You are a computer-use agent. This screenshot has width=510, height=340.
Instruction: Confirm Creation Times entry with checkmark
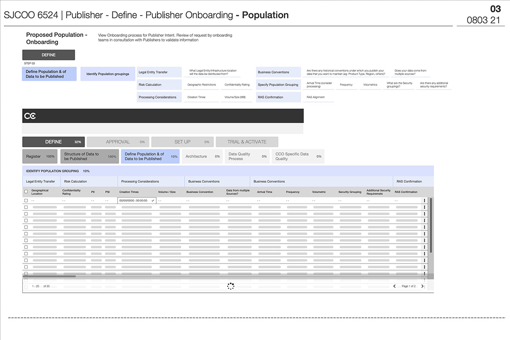(x=153, y=201)
